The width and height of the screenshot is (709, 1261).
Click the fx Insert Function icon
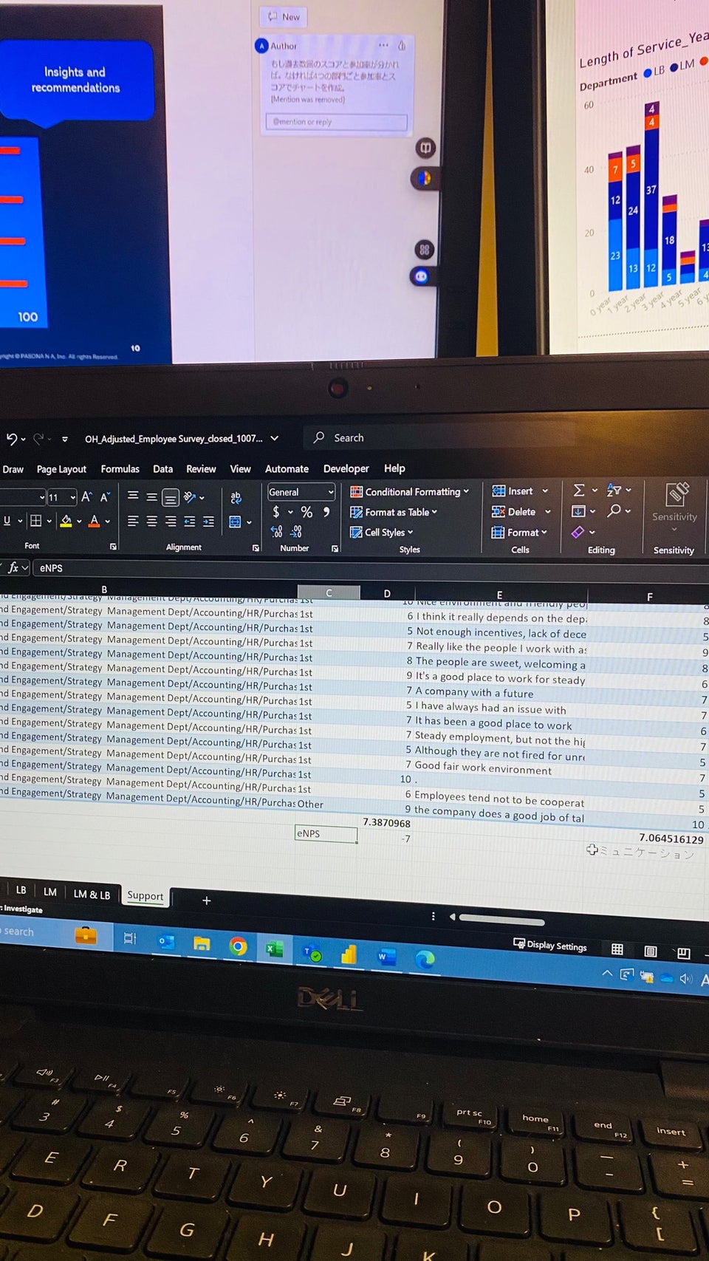pyautogui.click(x=13, y=567)
